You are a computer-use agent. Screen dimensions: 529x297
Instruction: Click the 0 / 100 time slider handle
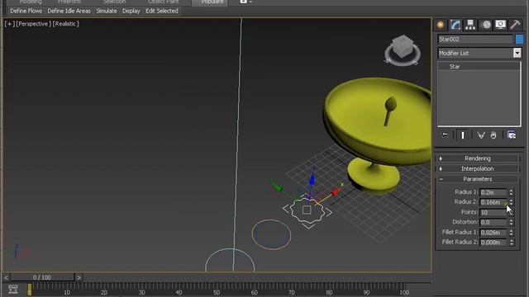pos(42,277)
